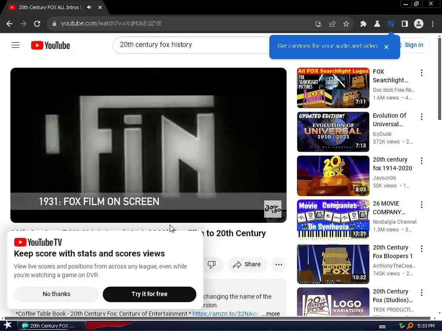Toggle the browser side panel icon
The image size is (442, 331).
click(405, 24)
